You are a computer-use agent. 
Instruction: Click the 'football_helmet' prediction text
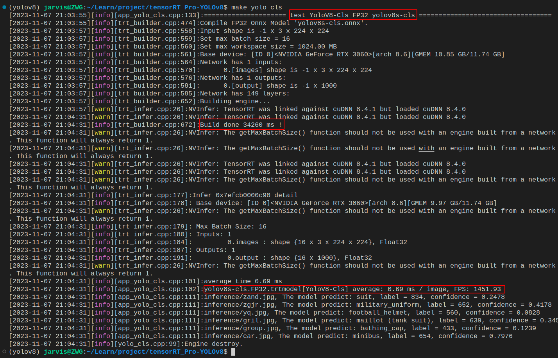(x=378, y=313)
